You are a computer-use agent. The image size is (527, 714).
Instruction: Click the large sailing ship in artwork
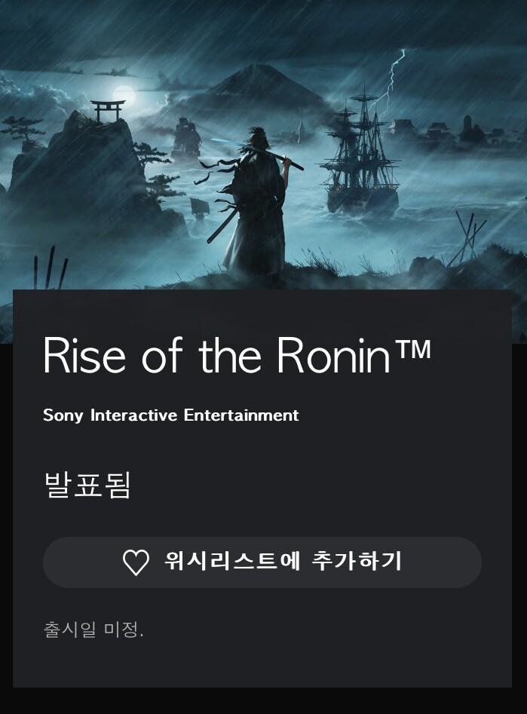[360, 150]
